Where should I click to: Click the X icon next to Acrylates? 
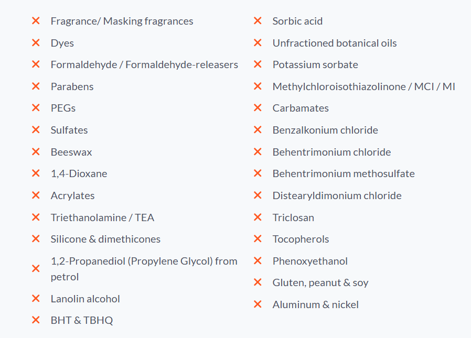(x=36, y=195)
